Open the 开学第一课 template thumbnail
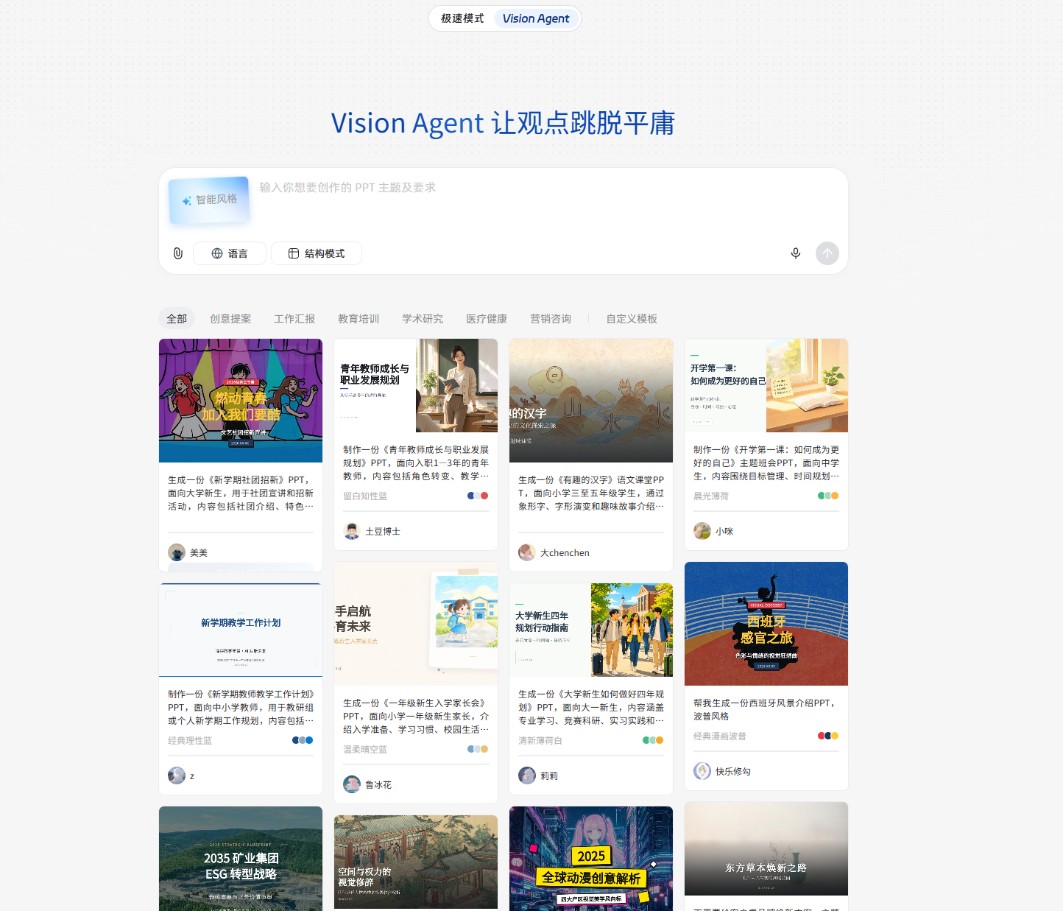This screenshot has height=911, width=1063. pyautogui.click(x=766, y=385)
